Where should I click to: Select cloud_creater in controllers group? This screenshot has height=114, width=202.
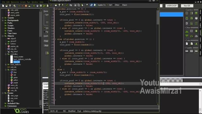click(x=18, y=57)
